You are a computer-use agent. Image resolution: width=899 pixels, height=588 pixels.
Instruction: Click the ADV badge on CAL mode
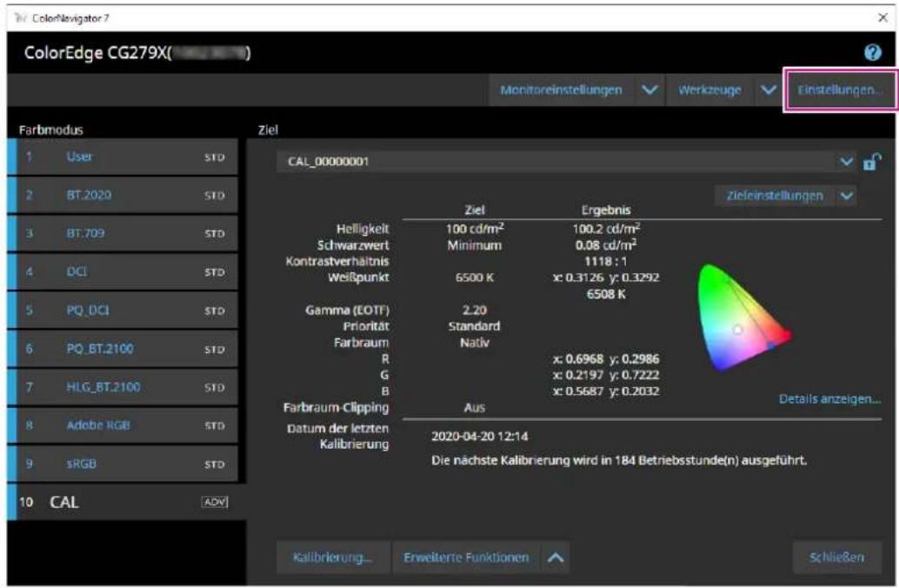pyautogui.click(x=215, y=503)
